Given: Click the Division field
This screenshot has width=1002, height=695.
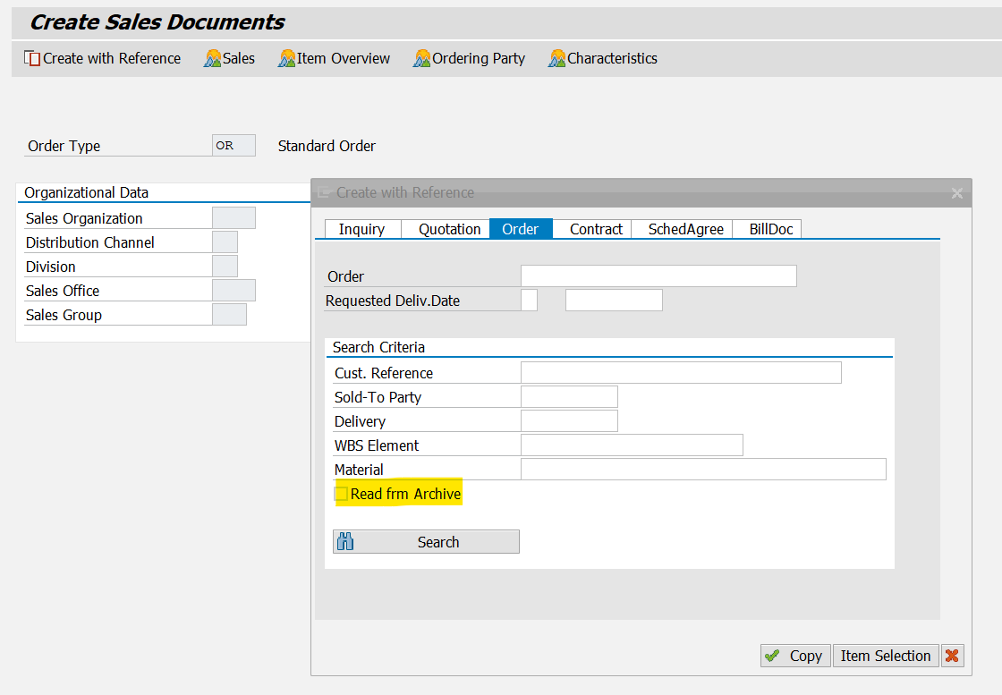Looking at the screenshot, I should pos(225,267).
